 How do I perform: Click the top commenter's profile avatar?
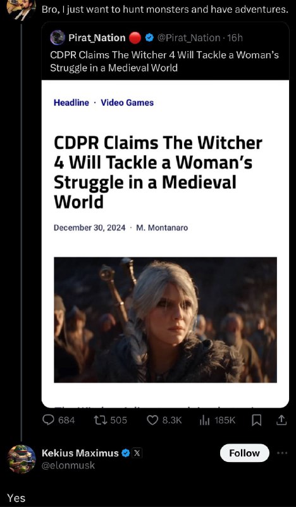pyautogui.click(x=21, y=9)
